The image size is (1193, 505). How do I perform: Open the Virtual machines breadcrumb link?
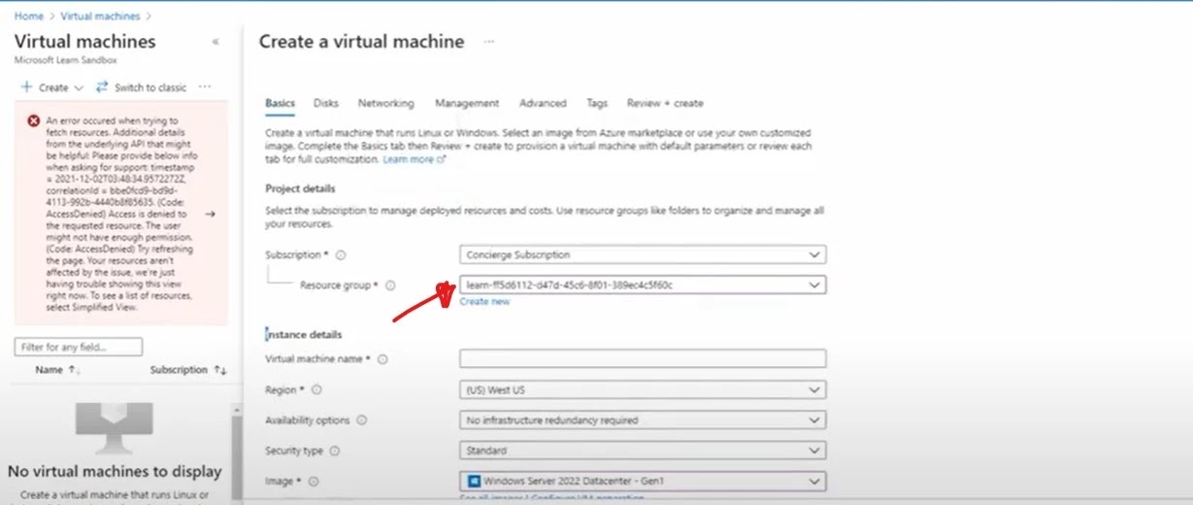pos(99,17)
